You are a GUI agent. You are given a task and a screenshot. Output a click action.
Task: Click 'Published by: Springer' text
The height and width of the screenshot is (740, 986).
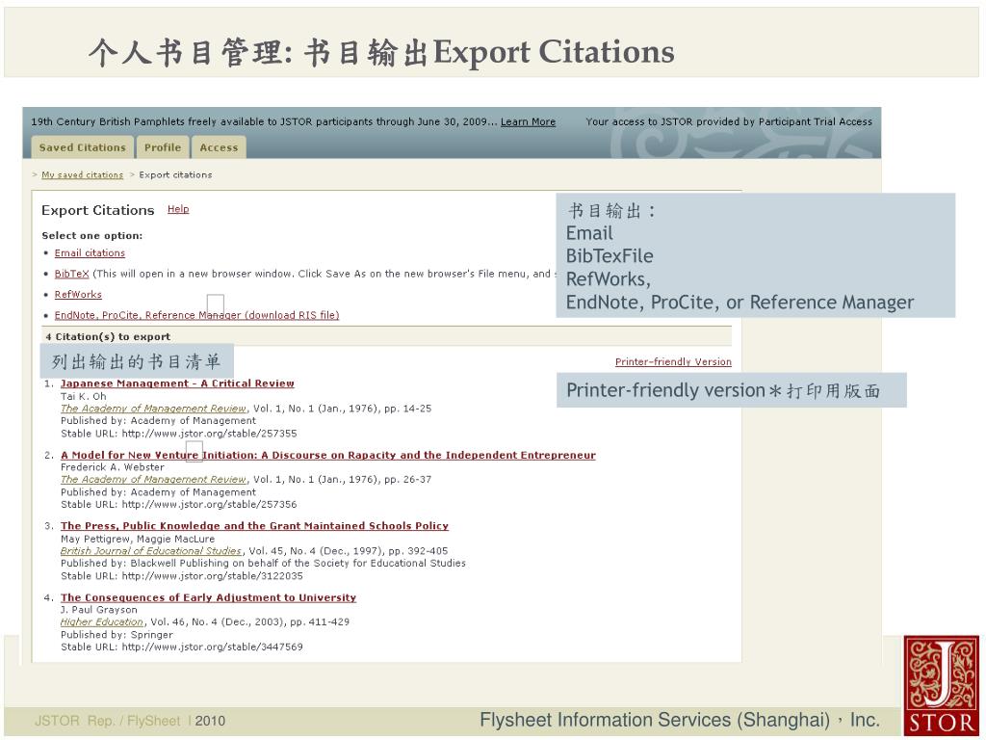(x=117, y=635)
